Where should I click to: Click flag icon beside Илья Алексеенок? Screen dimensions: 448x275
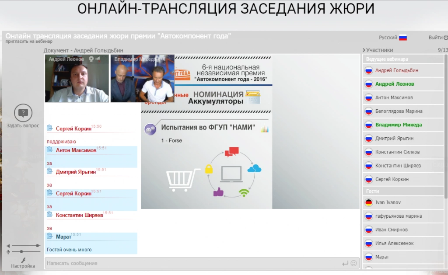369,243
